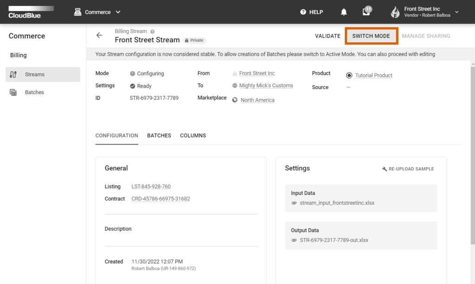Image resolution: width=475 pixels, height=284 pixels.
Task: Open contract CRD-45786-66975-31682
Action: pyautogui.click(x=160, y=199)
